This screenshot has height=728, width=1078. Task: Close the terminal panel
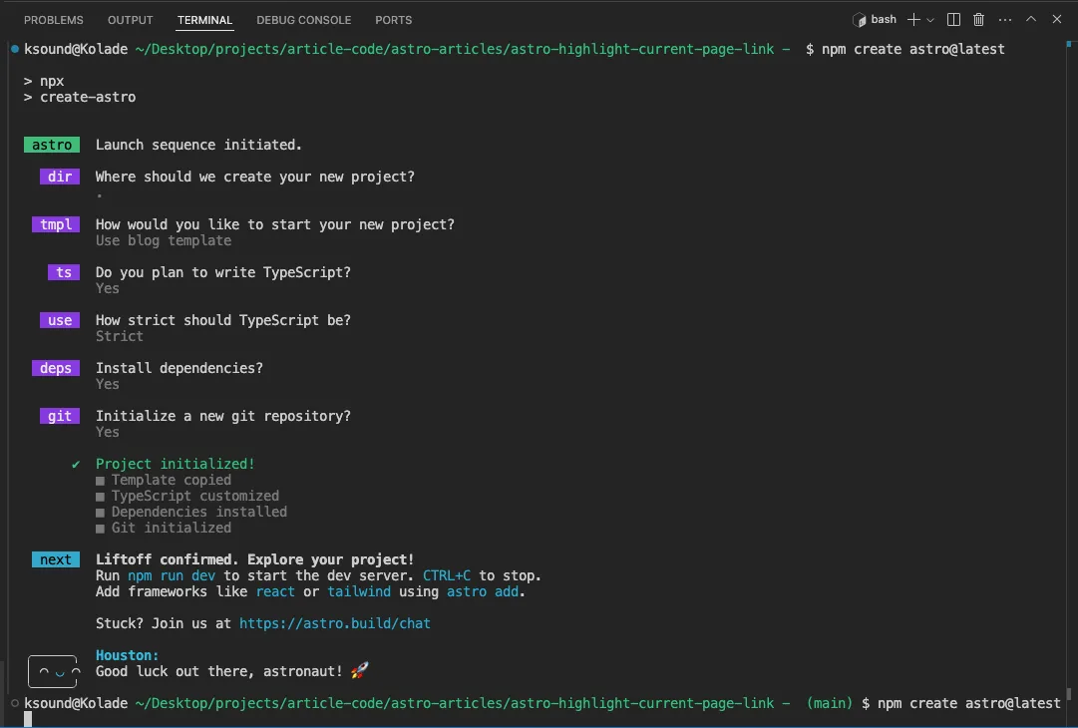tap(1056, 20)
